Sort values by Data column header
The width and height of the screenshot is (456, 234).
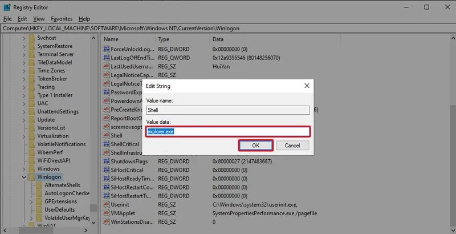click(275, 39)
